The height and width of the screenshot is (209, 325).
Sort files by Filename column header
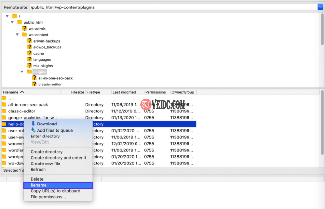[x=13, y=92]
